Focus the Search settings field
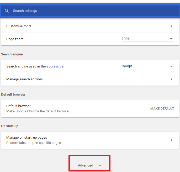 pos(95,11)
